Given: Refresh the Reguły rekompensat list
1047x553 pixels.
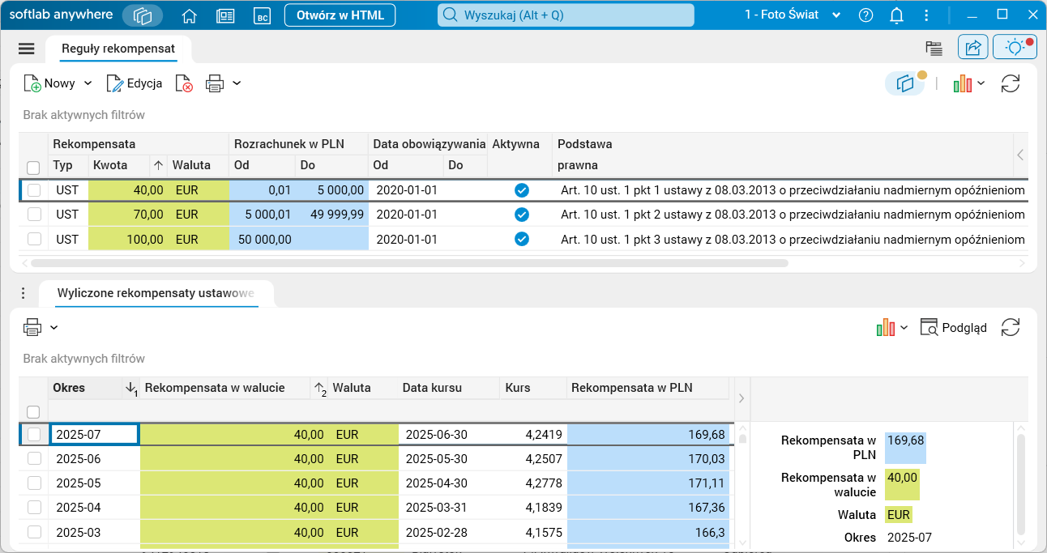Looking at the screenshot, I should click(1010, 83).
